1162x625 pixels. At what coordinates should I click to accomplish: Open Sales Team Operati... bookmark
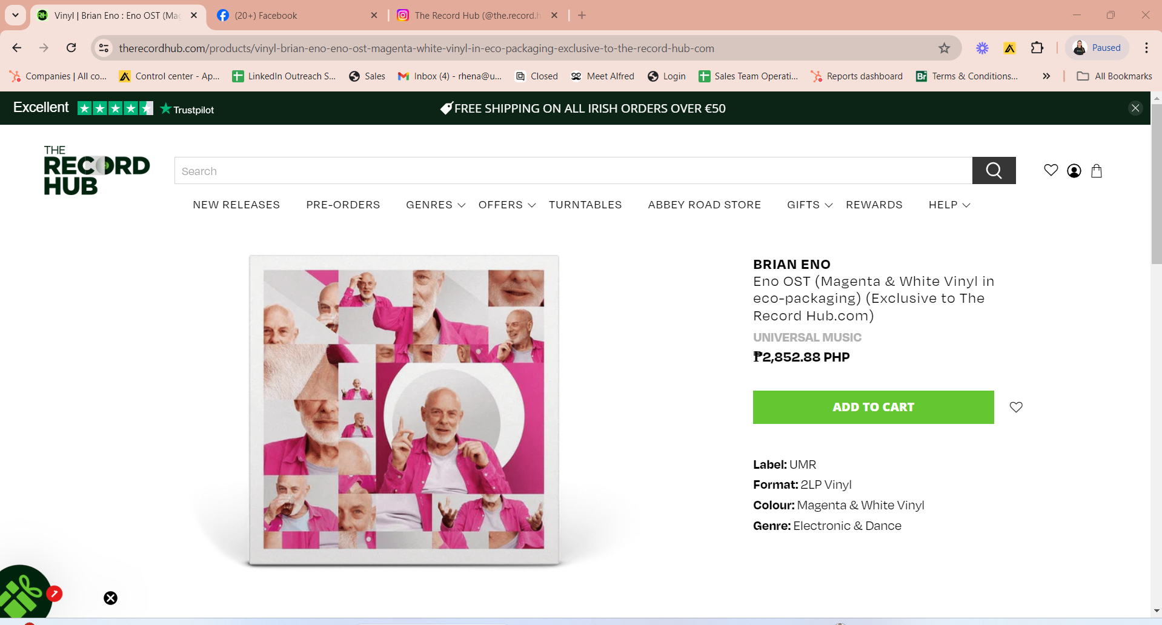(748, 76)
